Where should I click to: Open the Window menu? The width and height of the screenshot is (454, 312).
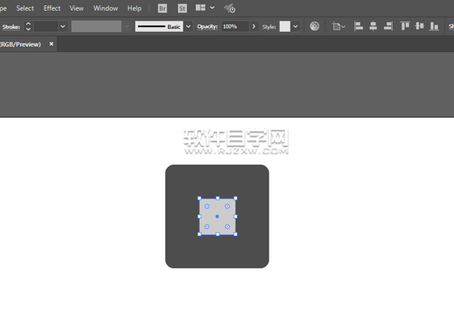coord(105,8)
